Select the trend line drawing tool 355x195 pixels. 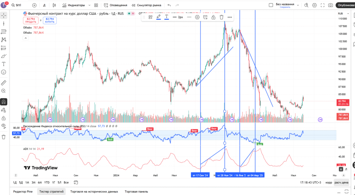(3, 24)
